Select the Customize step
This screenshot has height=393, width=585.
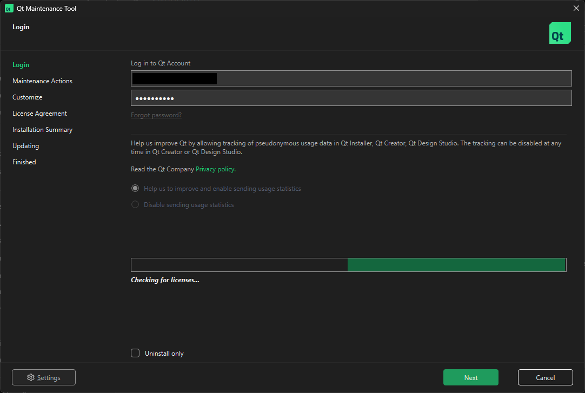point(27,97)
